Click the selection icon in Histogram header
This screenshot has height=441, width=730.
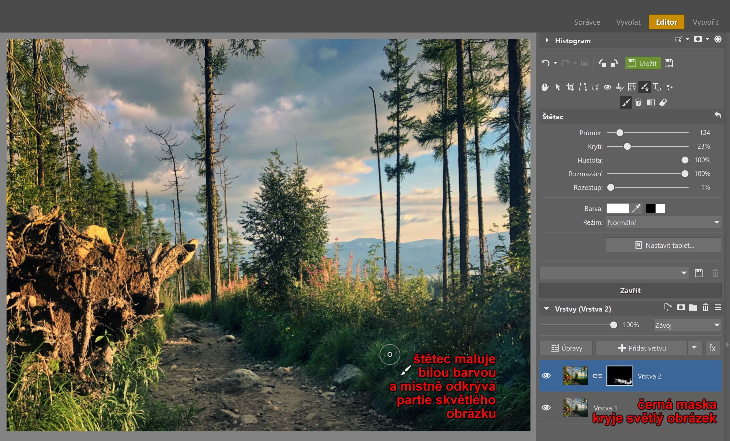678,39
